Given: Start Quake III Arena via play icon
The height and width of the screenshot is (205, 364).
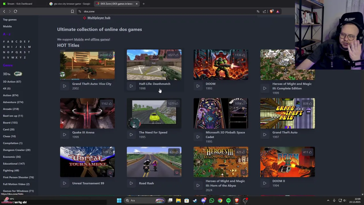Looking at the screenshot, I should click(65, 135).
